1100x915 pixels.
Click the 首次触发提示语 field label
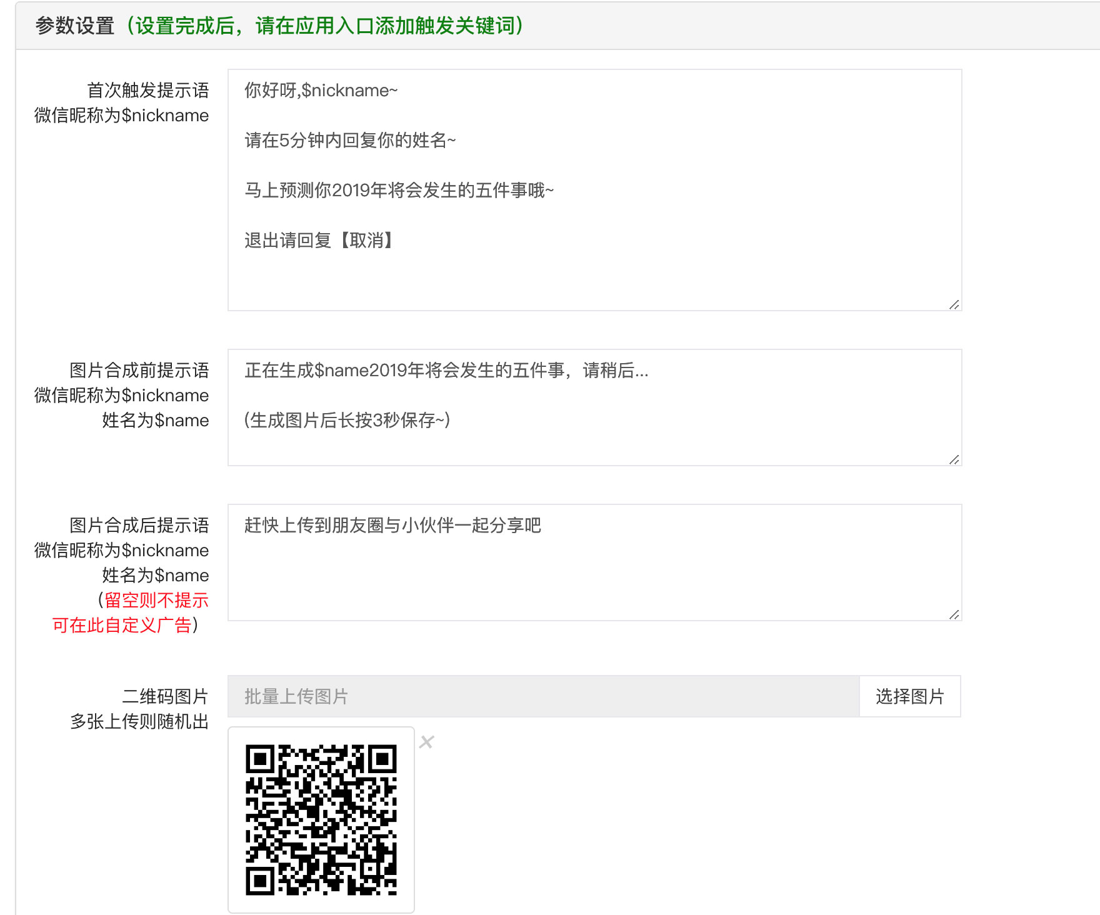pos(147,91)
